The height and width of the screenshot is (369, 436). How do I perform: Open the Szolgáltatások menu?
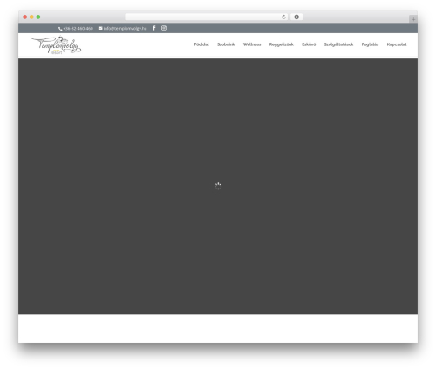[338, 44]
